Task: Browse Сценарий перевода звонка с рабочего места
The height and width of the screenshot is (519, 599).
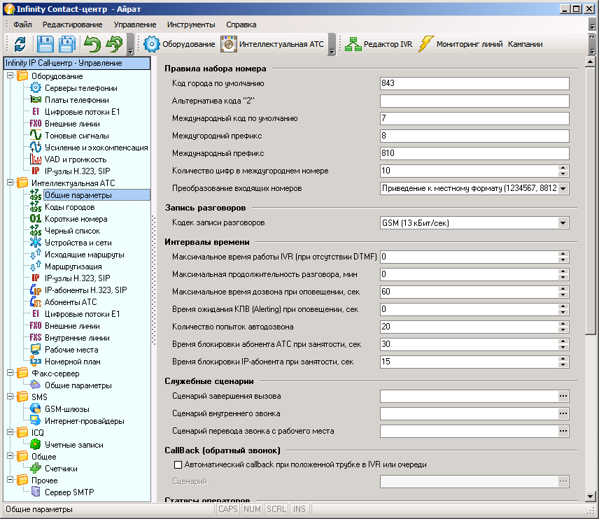Action: [563, 431]
